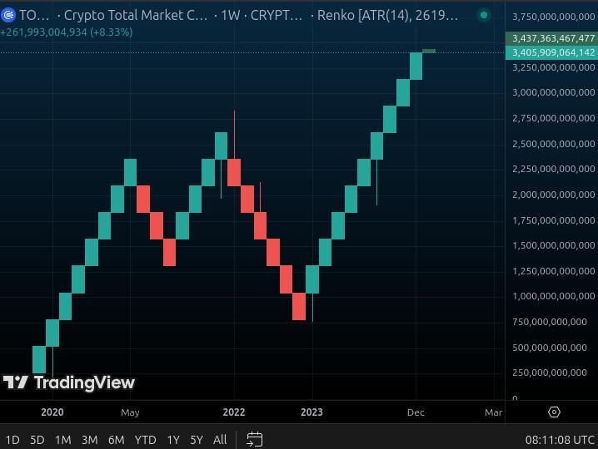Image resolution: width=598 pixels, height=449 pixels.
Task: Click the green market status dot
Action: point(484,15)
